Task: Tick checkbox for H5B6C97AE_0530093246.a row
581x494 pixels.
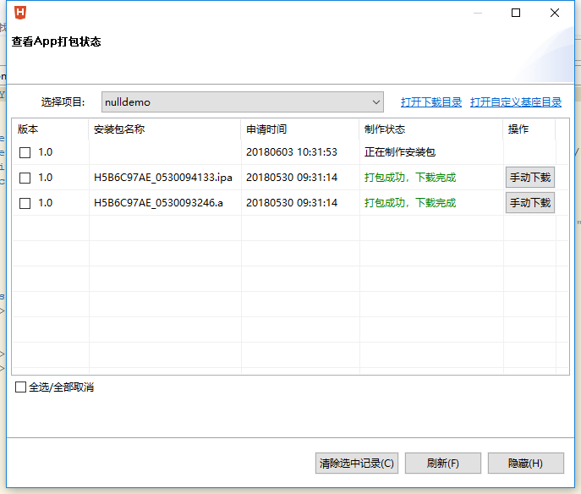Action: pos(25,204)
